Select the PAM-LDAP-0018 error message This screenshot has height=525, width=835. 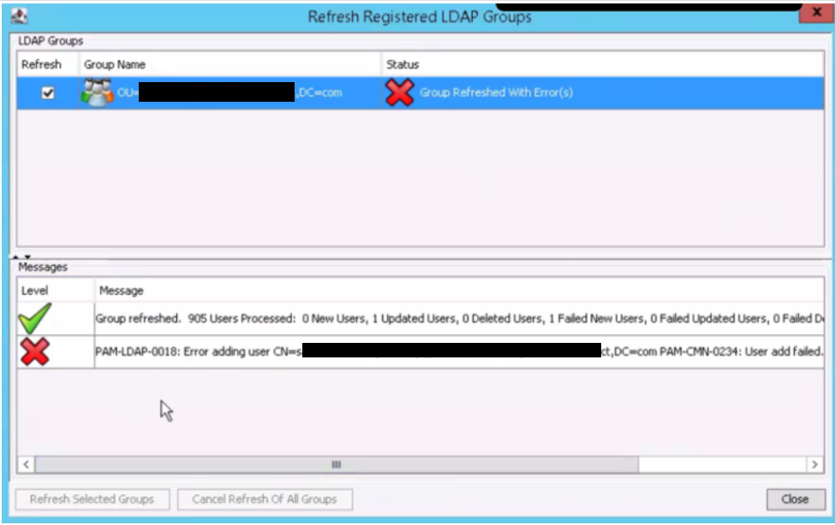[459, 351]
